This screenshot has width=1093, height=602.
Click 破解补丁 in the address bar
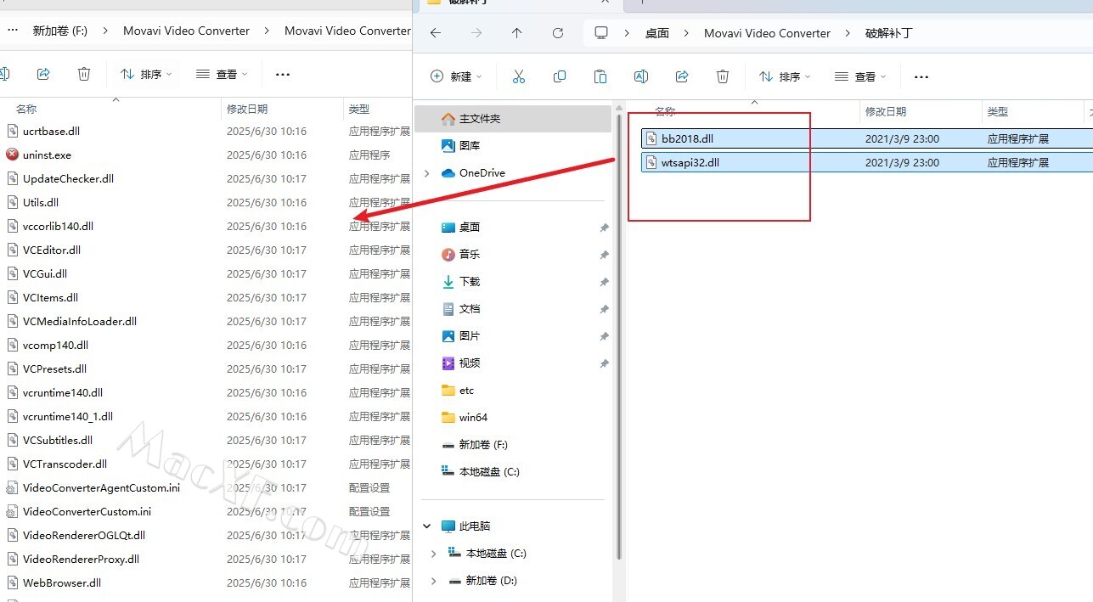click(x=888, y=33)
